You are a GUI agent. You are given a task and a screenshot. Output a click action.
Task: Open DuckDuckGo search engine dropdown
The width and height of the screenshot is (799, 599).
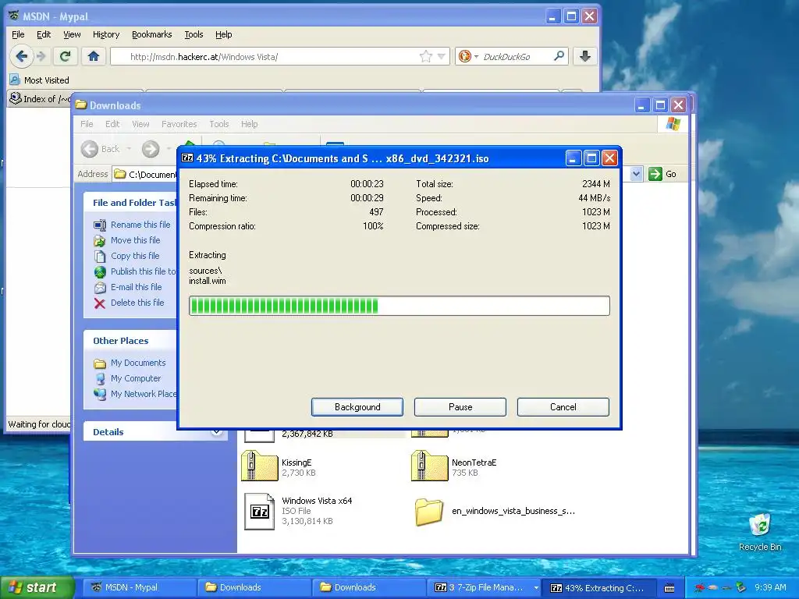point(468,56)
